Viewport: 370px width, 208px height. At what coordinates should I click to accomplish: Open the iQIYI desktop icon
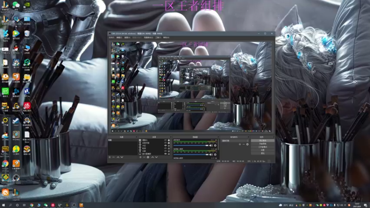[5, 92]
